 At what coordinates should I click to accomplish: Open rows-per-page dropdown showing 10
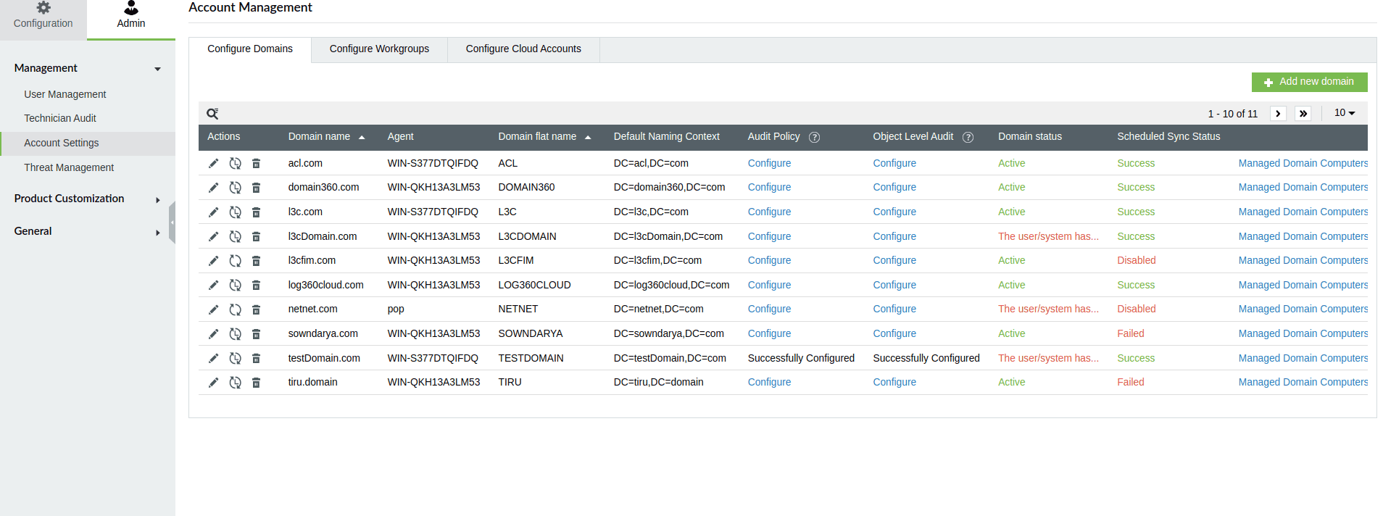tap(1345, 113)
